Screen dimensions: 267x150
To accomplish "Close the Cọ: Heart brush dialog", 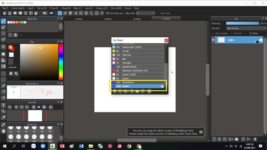I will click(166, 40).
